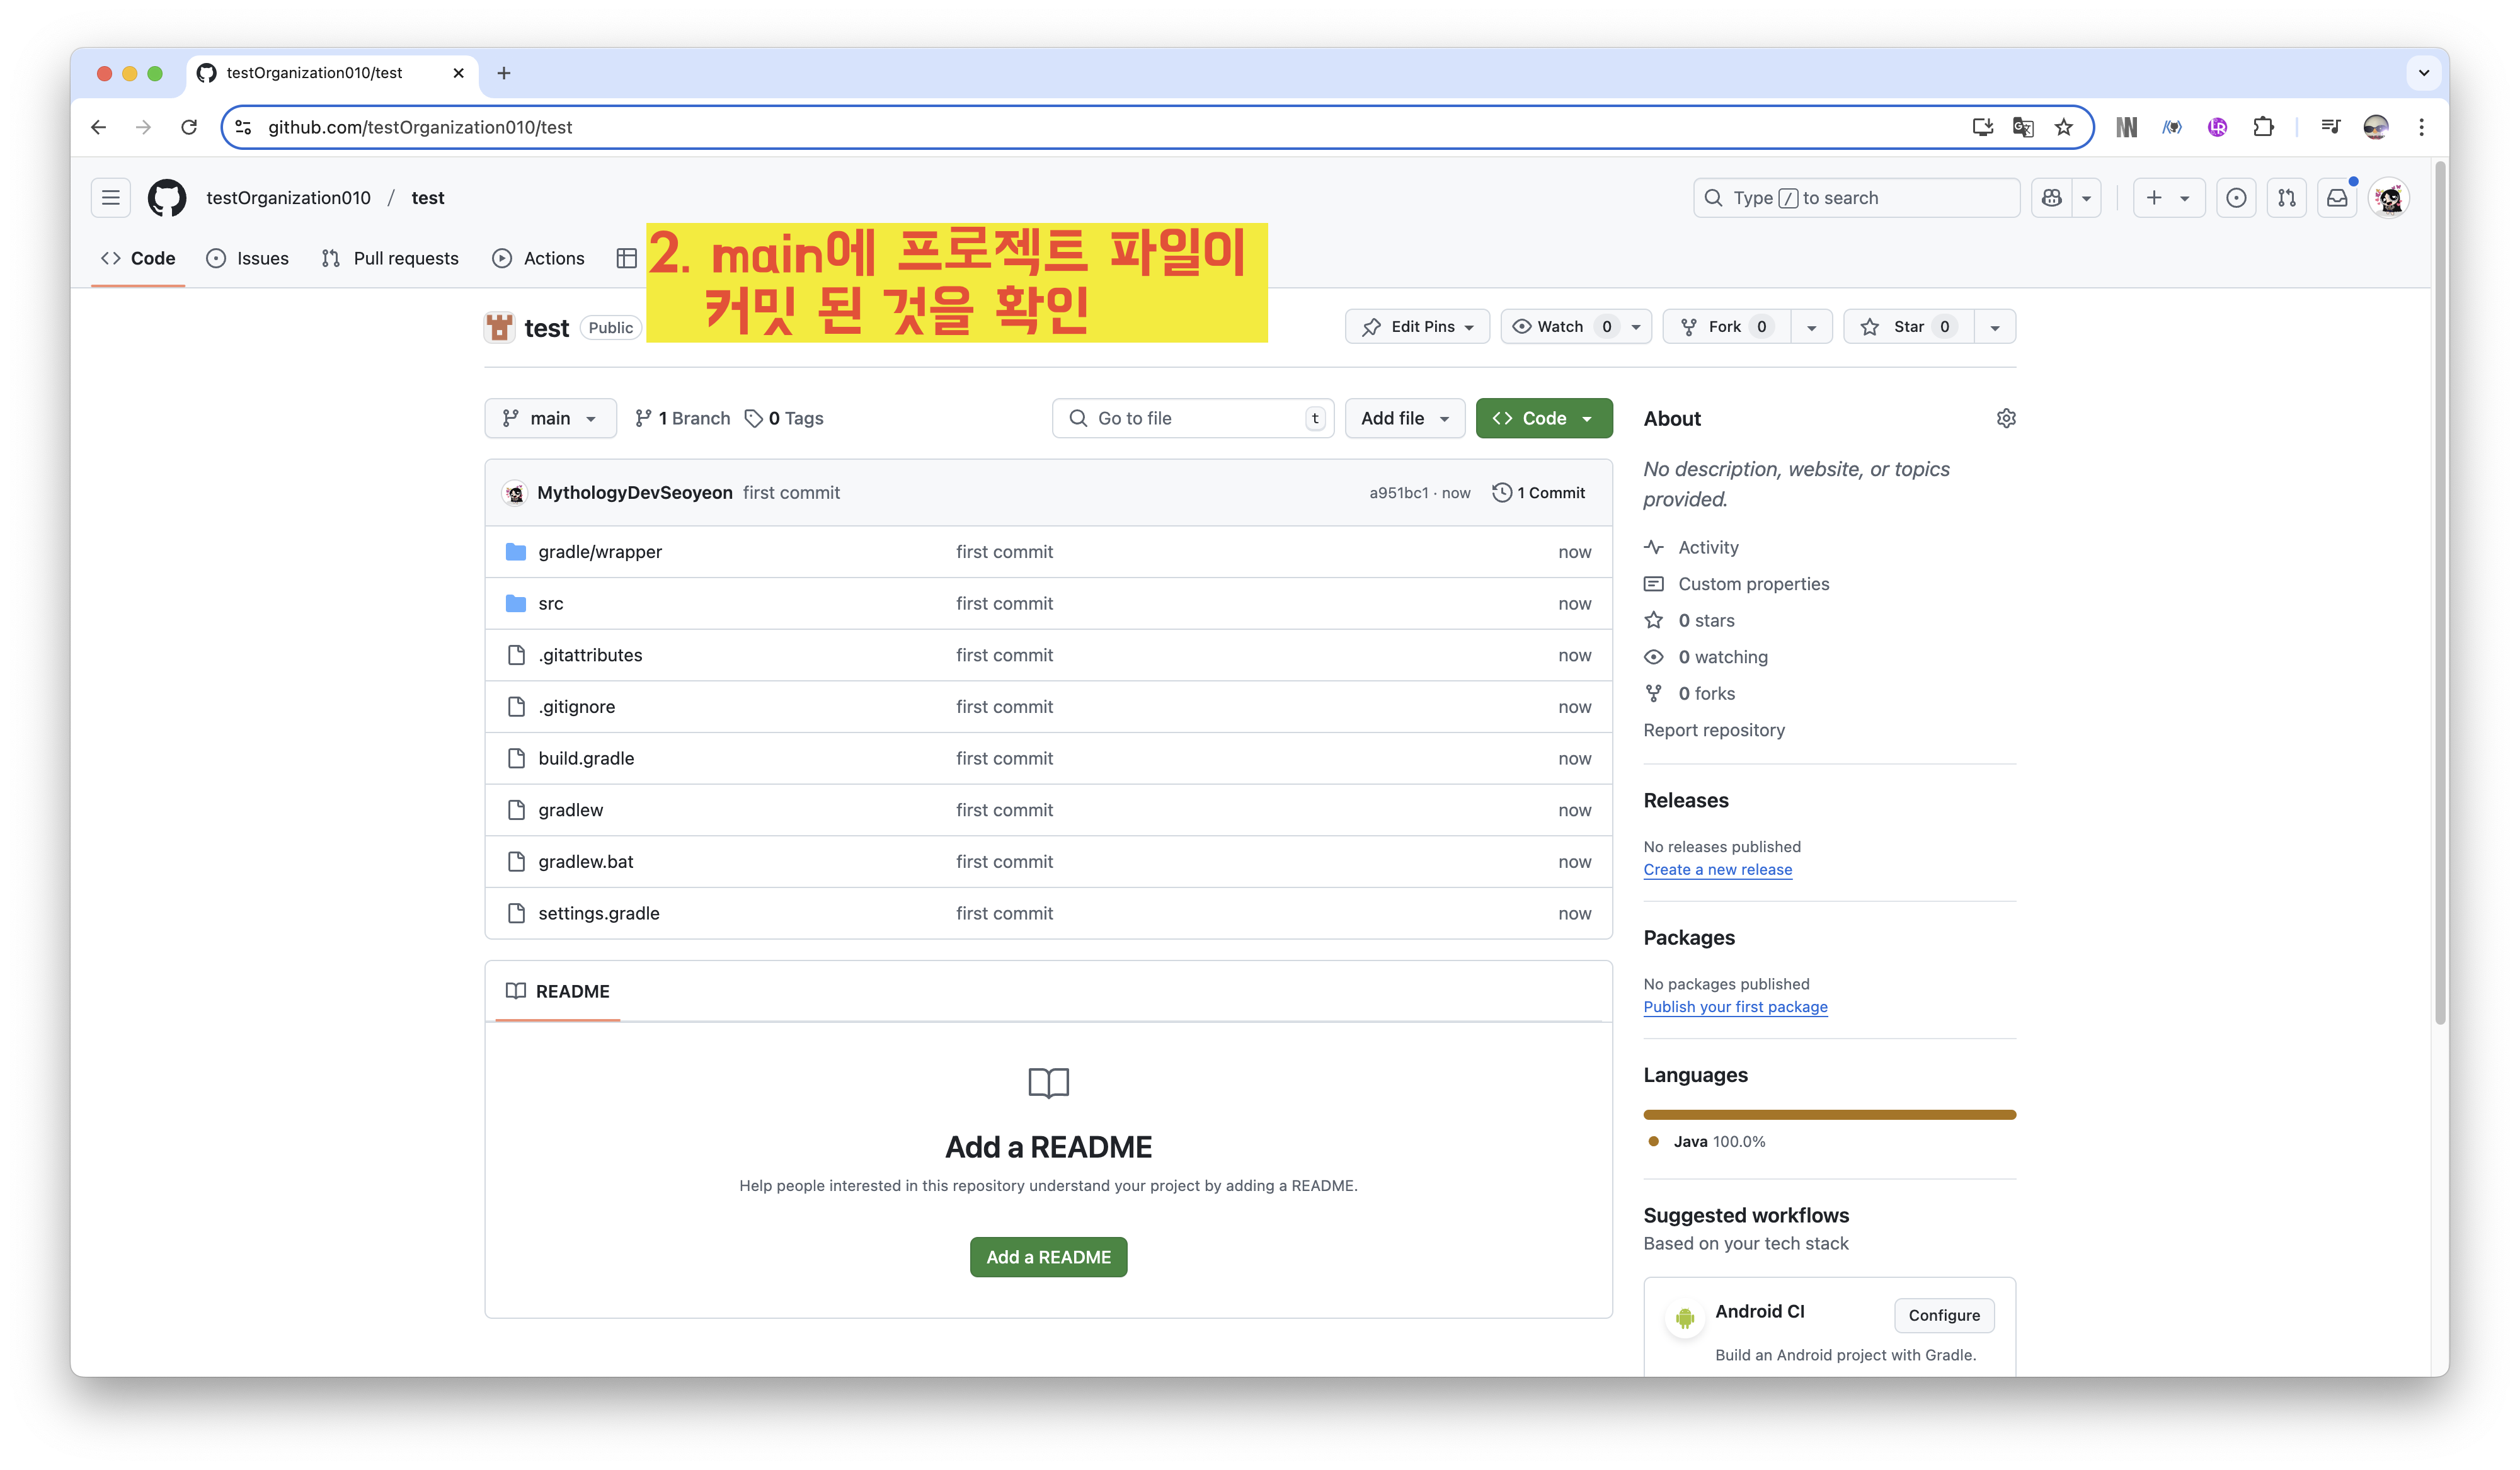Click the Add a README button
This screenshot has height=1470, width=2520.
1048,1257
